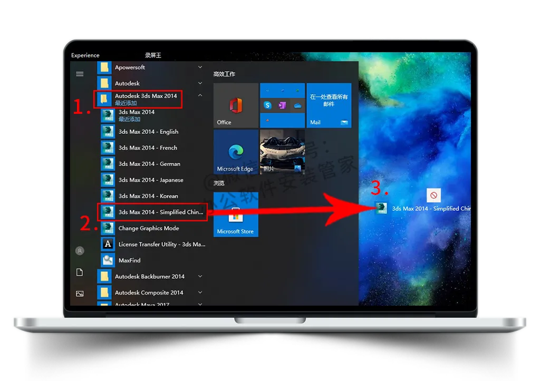540x381 pixels.
Task: Expand the Autodesk Backburner 2014 chevron
Action: click(200, 276)
